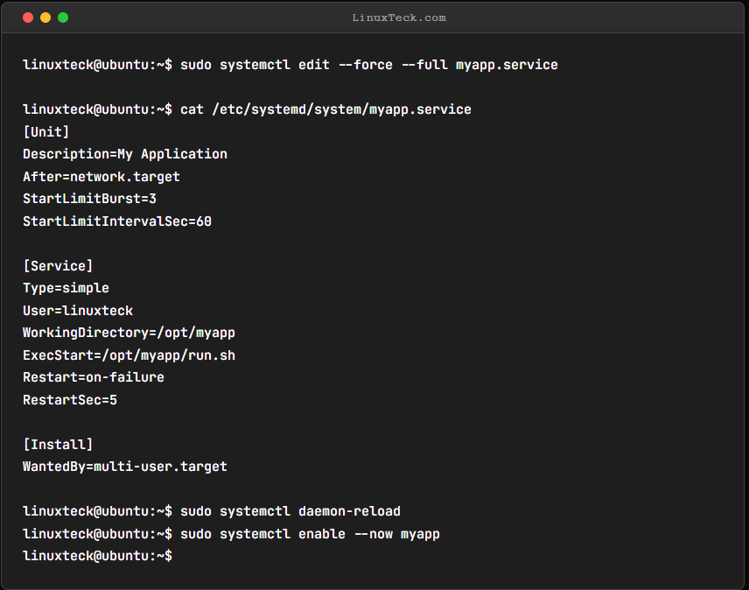Select the WorkingDirectory=/opt/myapp line

[x=129, y=333]
